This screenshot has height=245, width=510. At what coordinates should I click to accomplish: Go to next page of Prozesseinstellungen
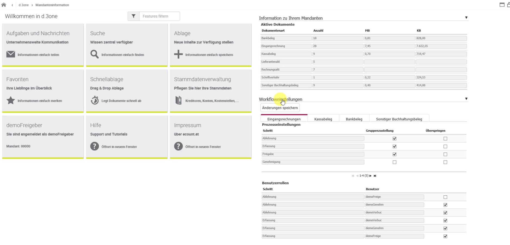point(370,176)
